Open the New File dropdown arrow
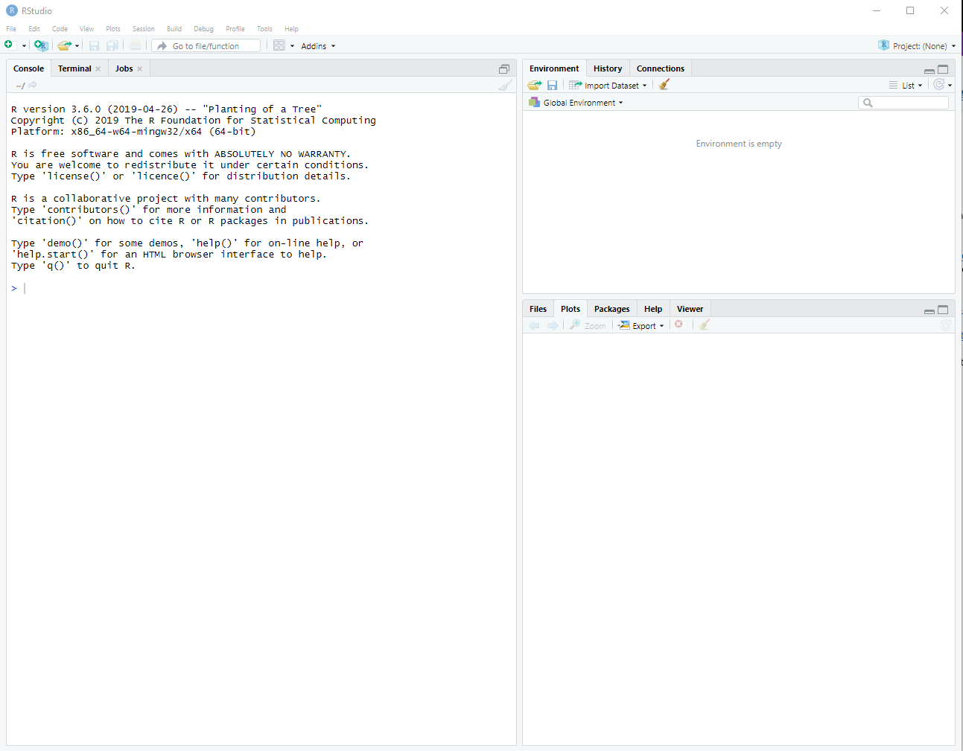Image resolution: width=963 pixels, height=751 pixels. coord(24,46)
